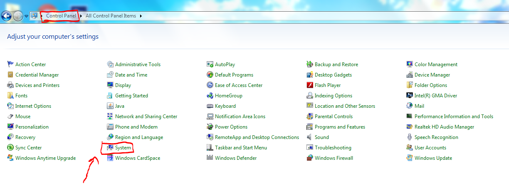Click the Internet Options icon
This screenshot has width=509, height=186.
click(10, 106)
